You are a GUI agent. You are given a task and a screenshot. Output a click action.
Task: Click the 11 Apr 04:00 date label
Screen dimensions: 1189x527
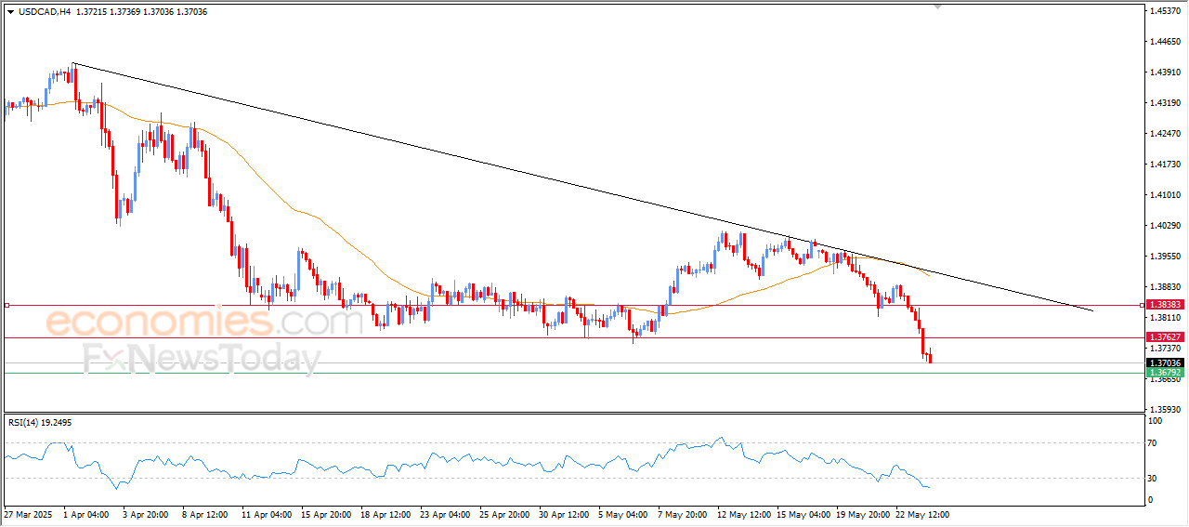(265, 513)
